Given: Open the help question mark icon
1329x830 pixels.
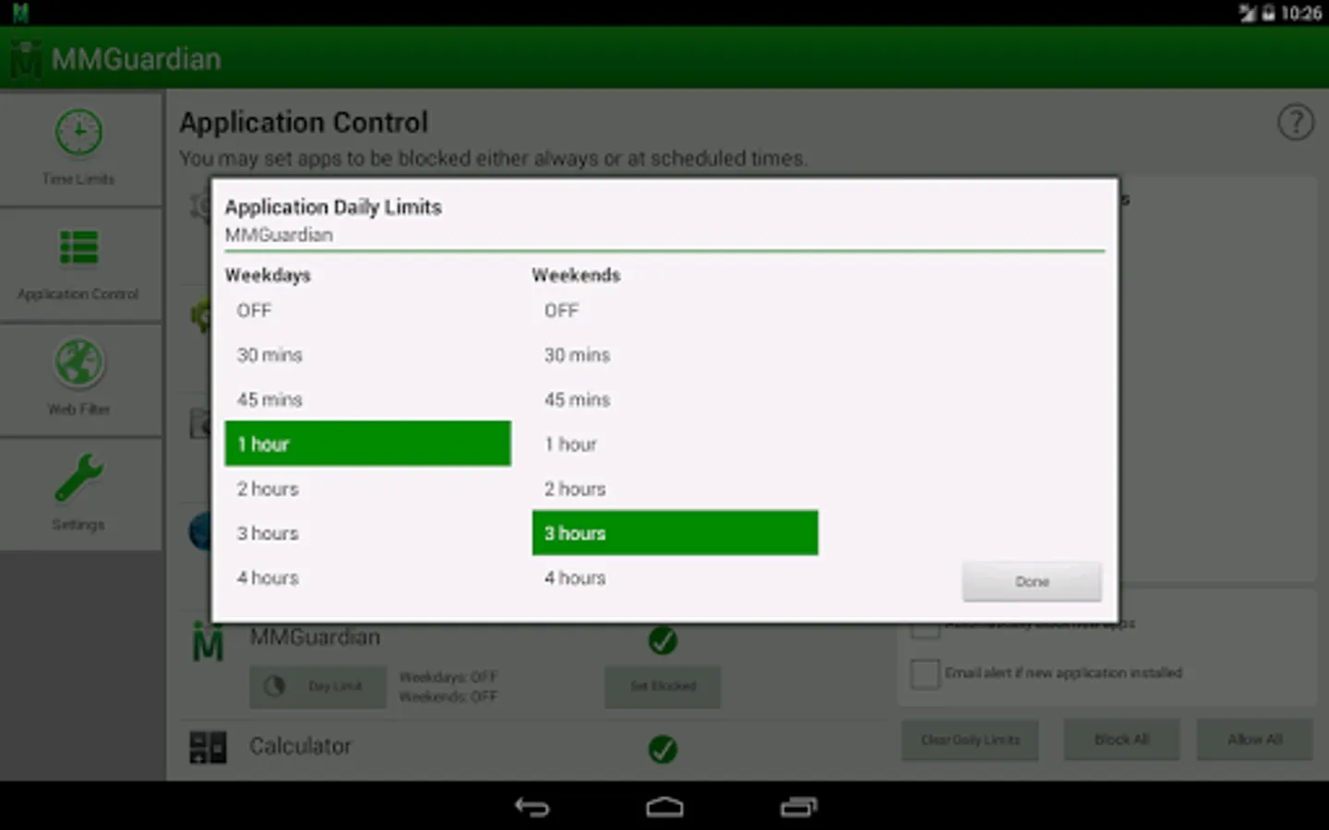Looking at the screenshot, I should click(1296, 122).
